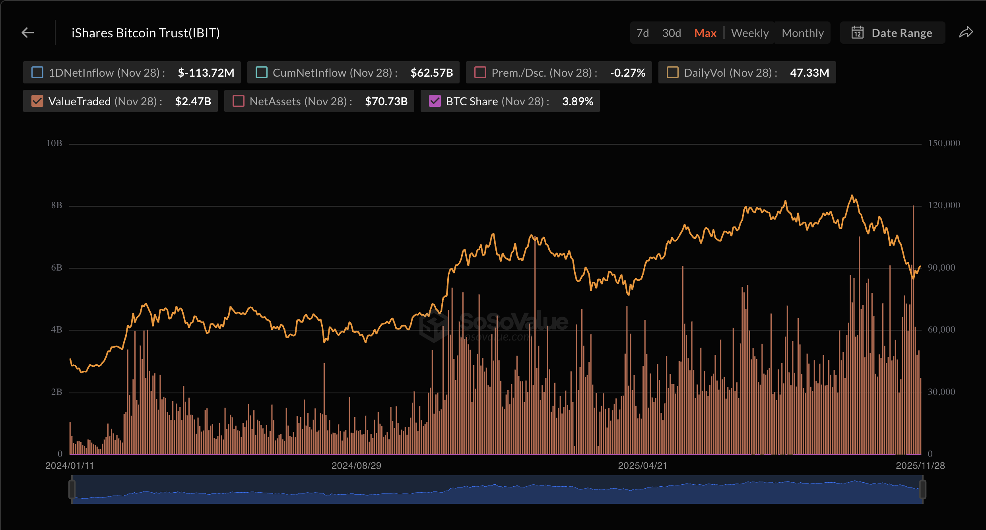Check the DailyVol series box
This screenshot has height=530, width=986.
[673, 73]
